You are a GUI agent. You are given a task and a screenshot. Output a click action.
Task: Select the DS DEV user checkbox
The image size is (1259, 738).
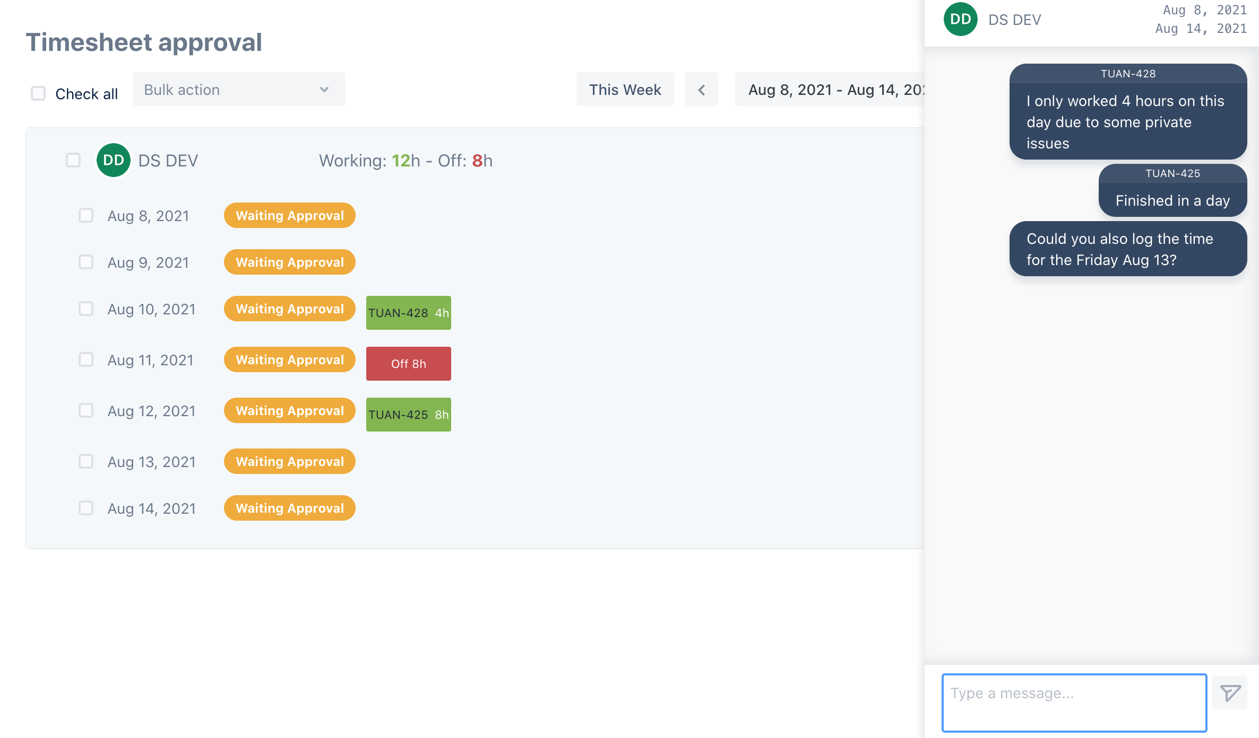tap(73, 160)
